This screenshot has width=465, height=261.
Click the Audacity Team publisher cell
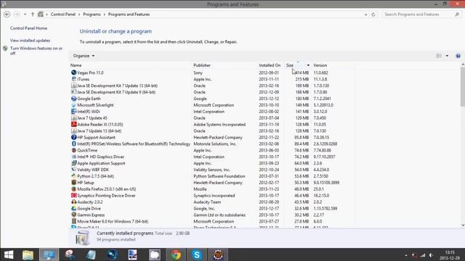tap(207, 202)
